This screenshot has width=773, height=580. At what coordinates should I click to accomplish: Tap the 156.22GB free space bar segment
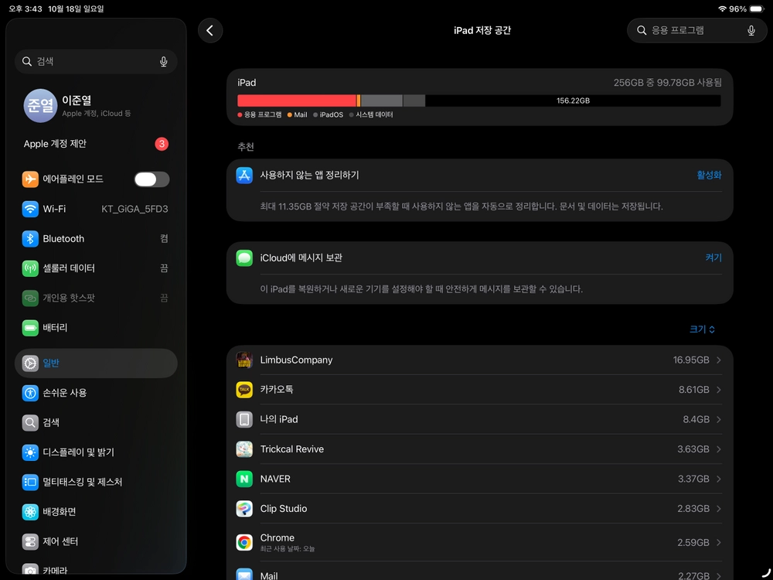click(573, 101)
